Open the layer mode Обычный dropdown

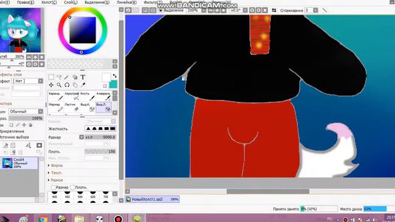[41, 111]
